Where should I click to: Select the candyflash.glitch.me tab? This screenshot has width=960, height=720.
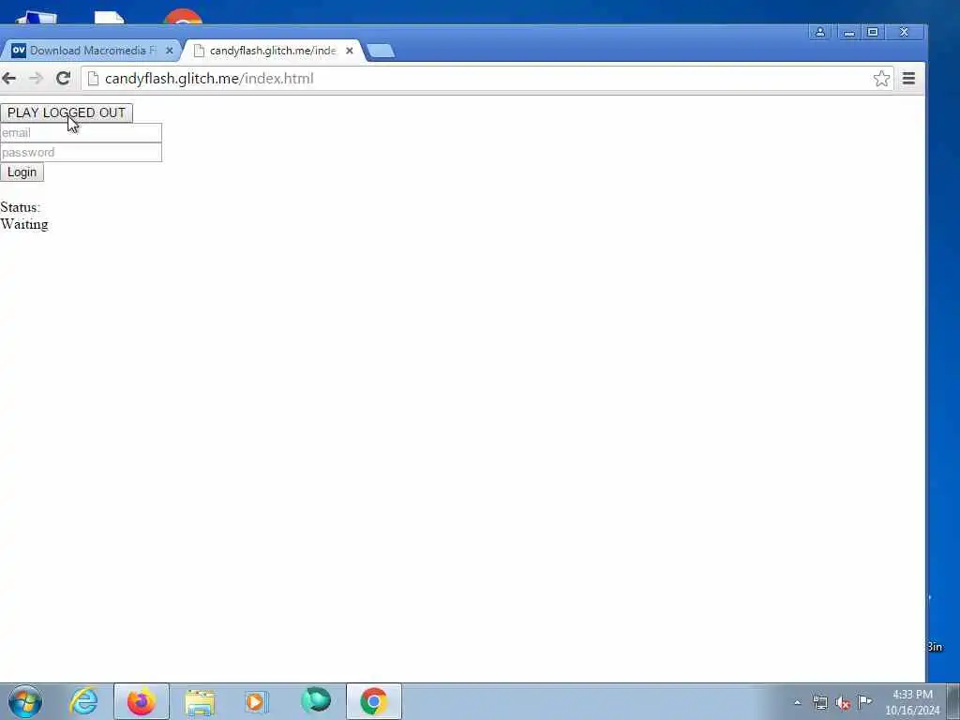(273, 51)
